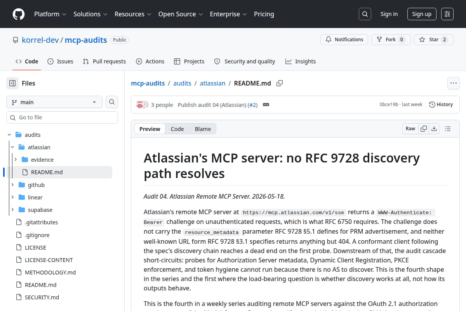Select the Code repository tab

pos(27,61)
